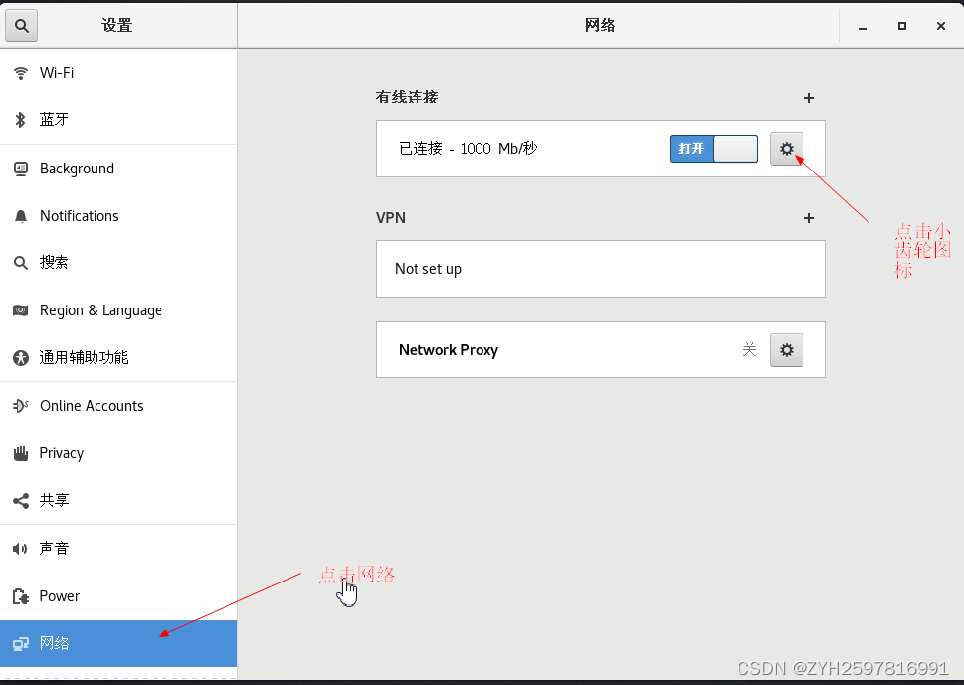Click the Wi-Fi signal icon in sidebar
Screen dimensions: 964x685
pyautogui.click(x=21, y=73)
